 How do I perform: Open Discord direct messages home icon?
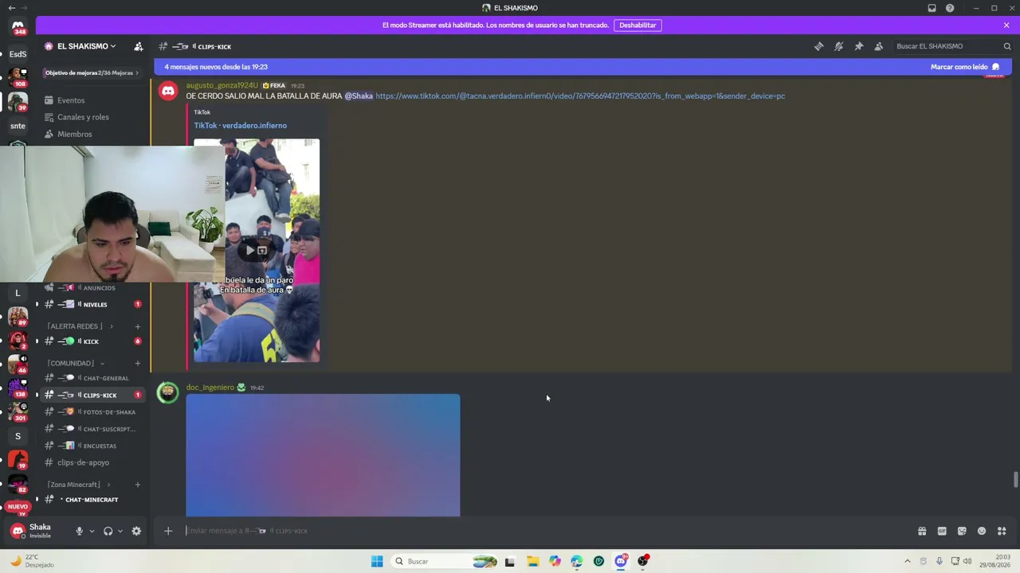18,27
